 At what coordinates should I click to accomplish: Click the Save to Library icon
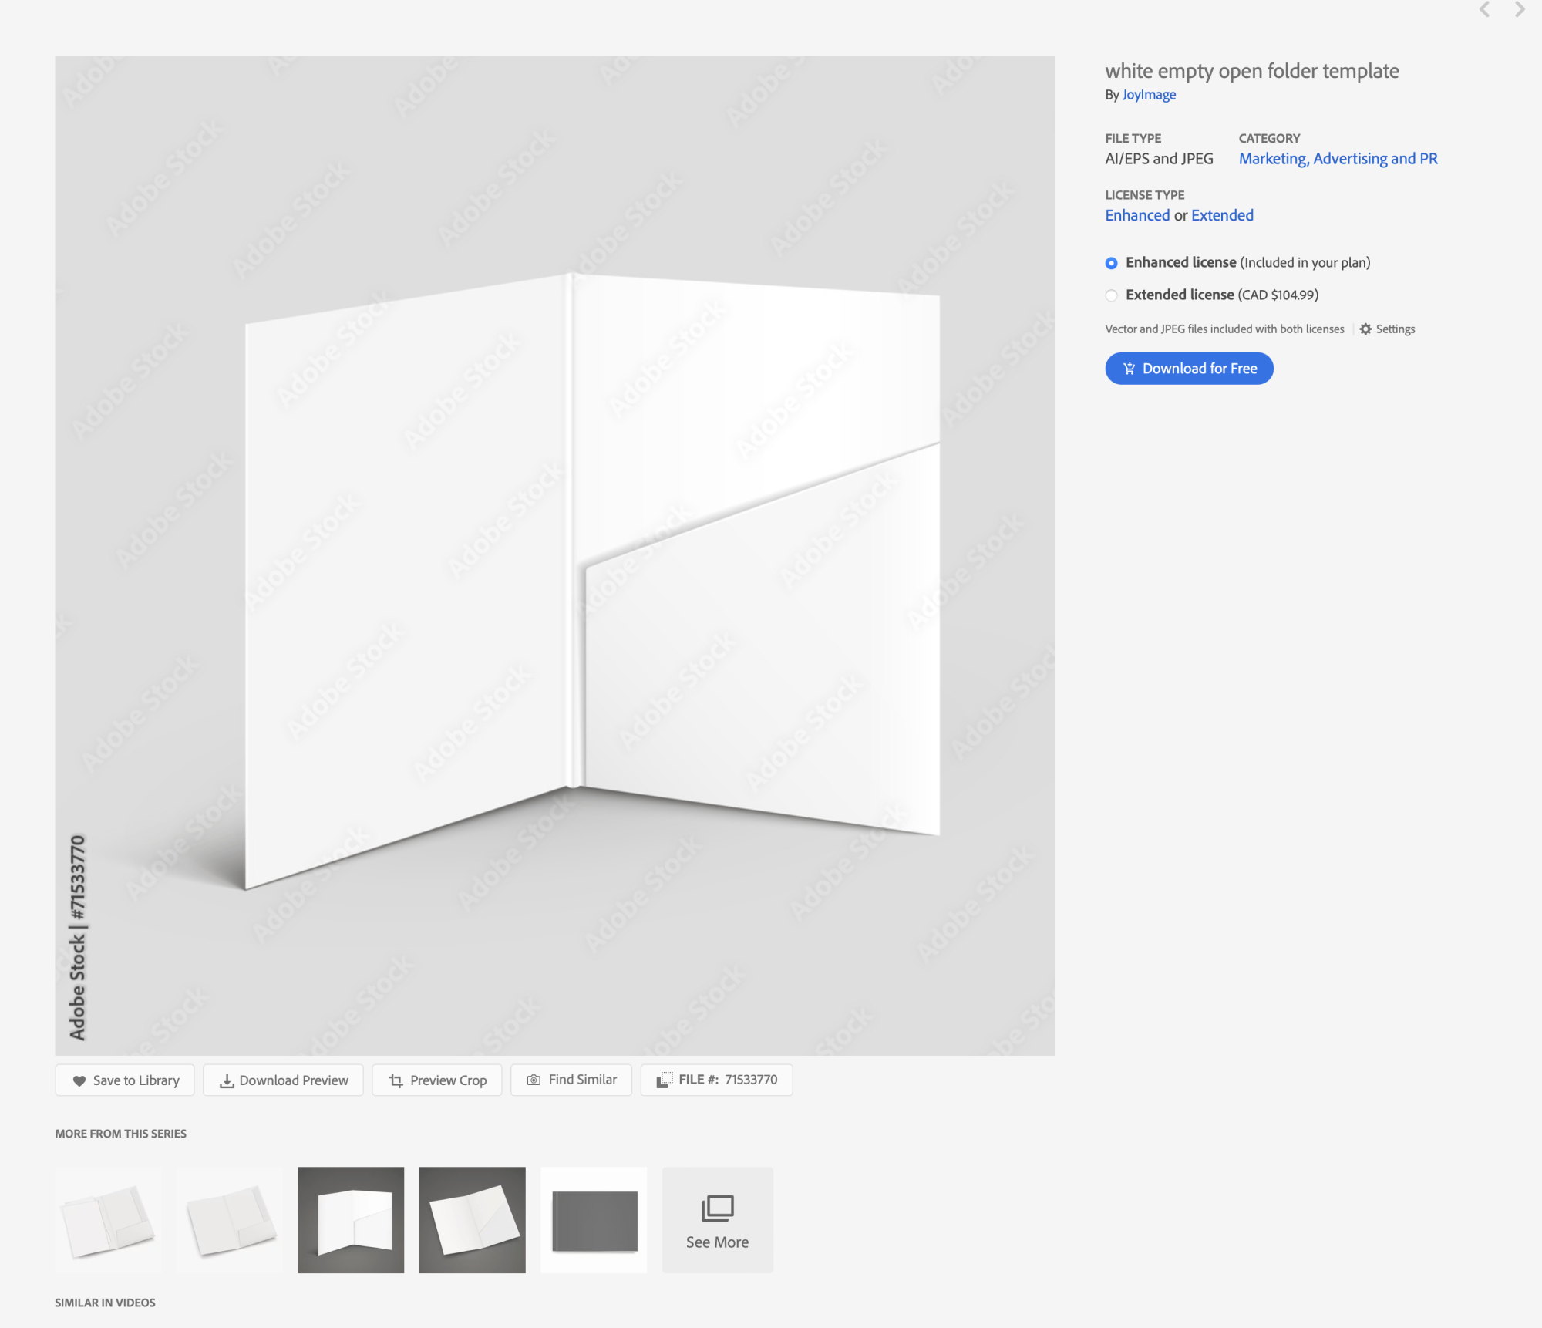77,1079
